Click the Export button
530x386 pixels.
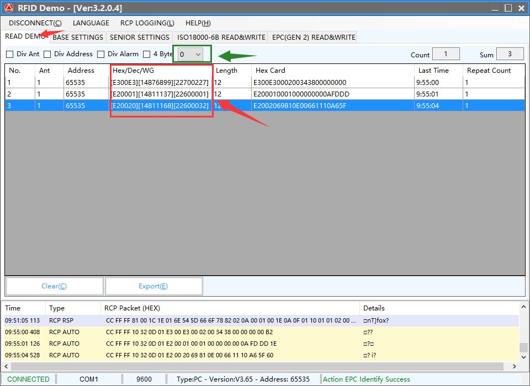(153, 286)
